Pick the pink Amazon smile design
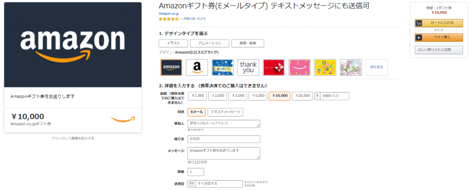This screenshot has height=190, width=474. [299, 67]
